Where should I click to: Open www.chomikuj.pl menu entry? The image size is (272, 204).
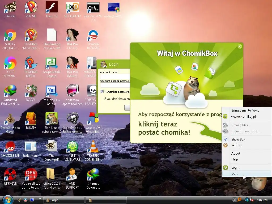click(246, 117)
